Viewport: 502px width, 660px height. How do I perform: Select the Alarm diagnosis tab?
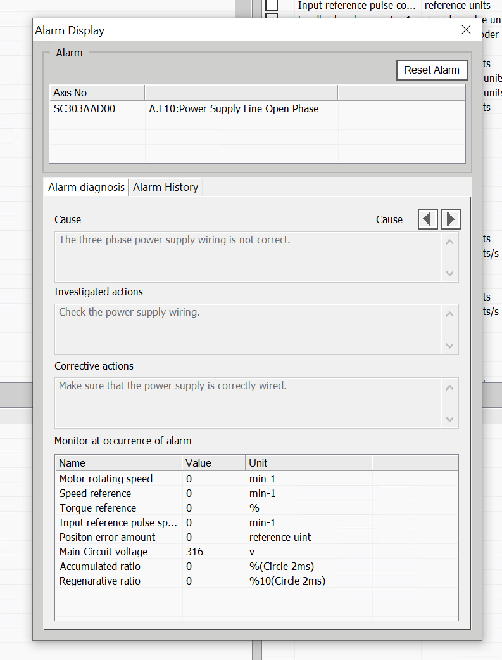[x=86, y=187]
